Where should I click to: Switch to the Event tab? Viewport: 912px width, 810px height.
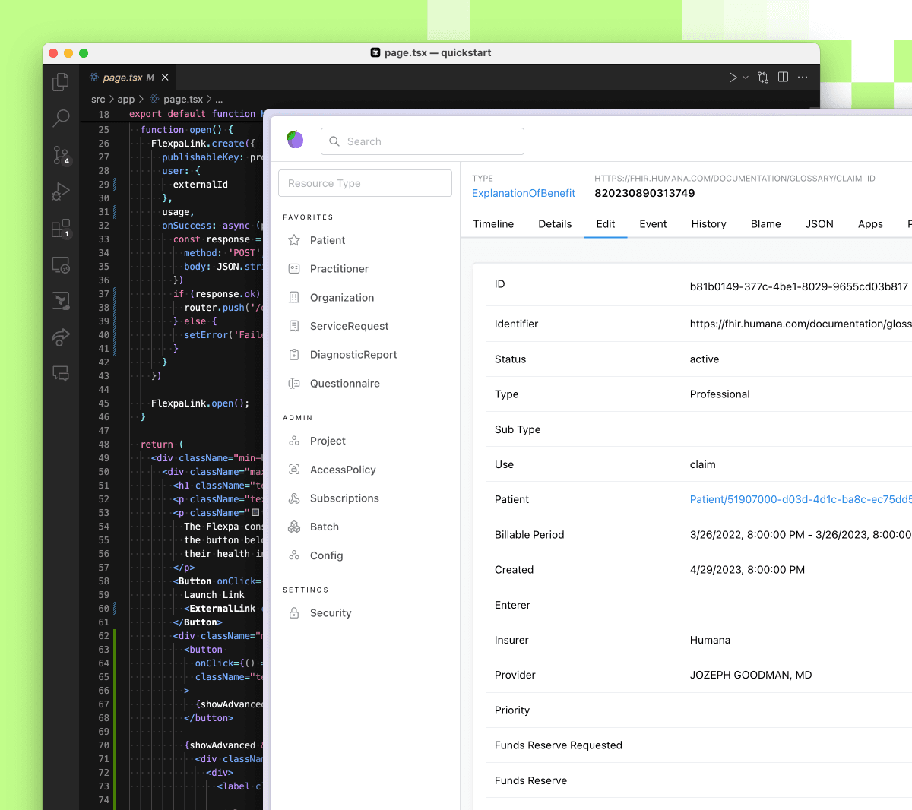[653, 224]
